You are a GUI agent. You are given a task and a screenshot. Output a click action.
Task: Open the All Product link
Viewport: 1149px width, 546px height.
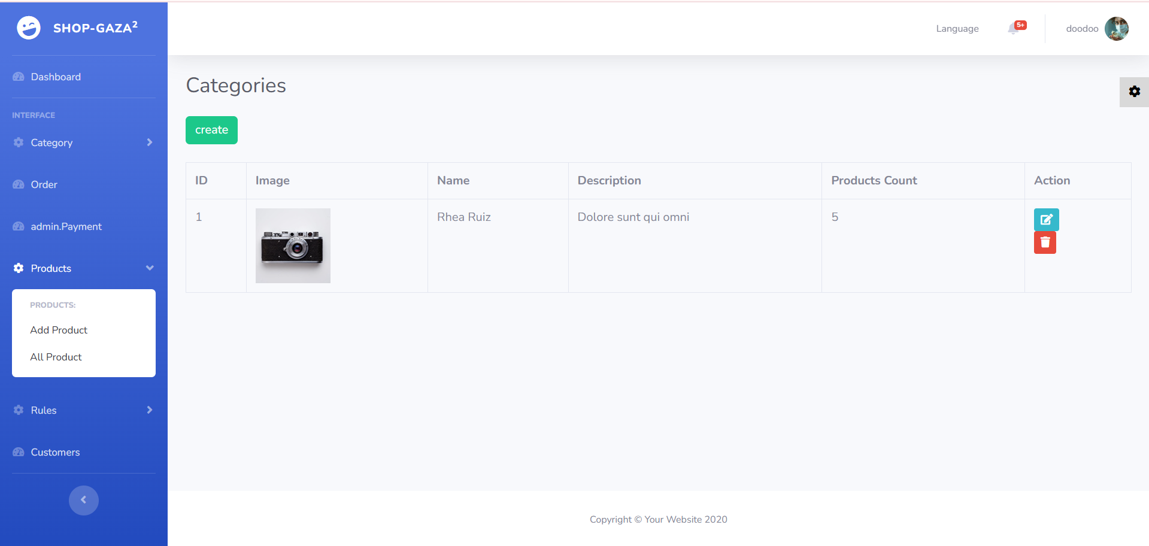click(56, 357)
